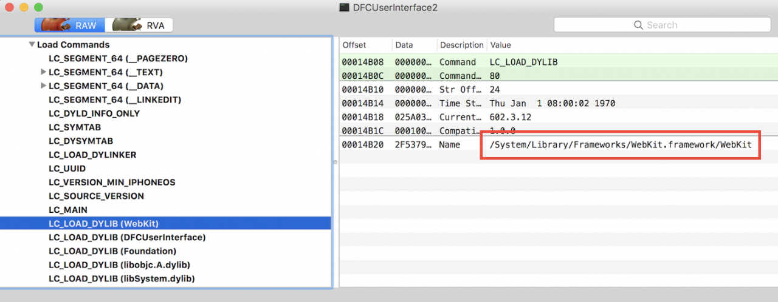Click offset 00014B20 cell

pos(362,145)
